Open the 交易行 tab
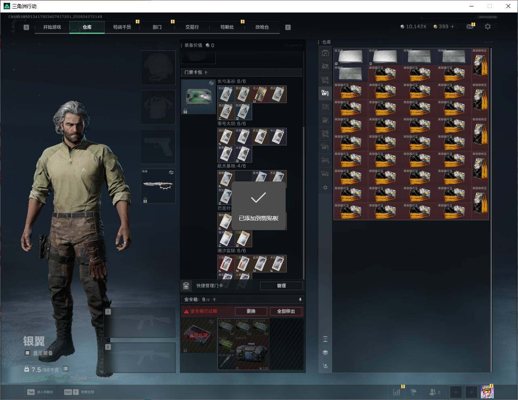 pos(192,27)
